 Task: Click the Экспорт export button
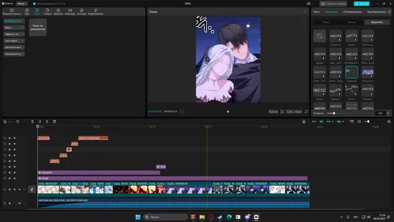click(362, 3)
